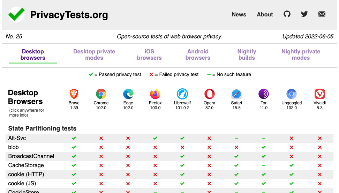Viewport: 339px width, 193px height.
Task: Open the News page link
Action: 239,15
